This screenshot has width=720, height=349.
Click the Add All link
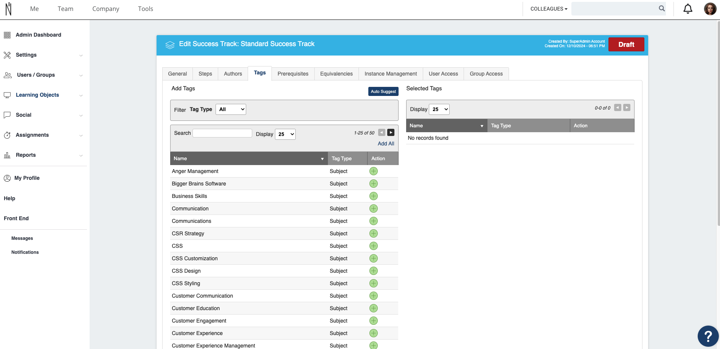pos(386,144)
